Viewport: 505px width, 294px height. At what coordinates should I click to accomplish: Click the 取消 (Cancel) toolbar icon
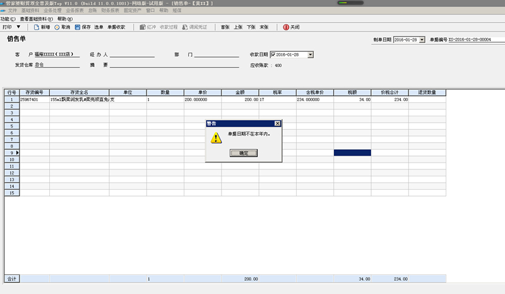pos(57,28)
